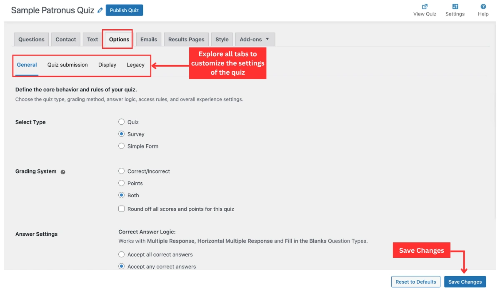
Task: Click the pencil icon to rename quiz
Action: (100, 10)
